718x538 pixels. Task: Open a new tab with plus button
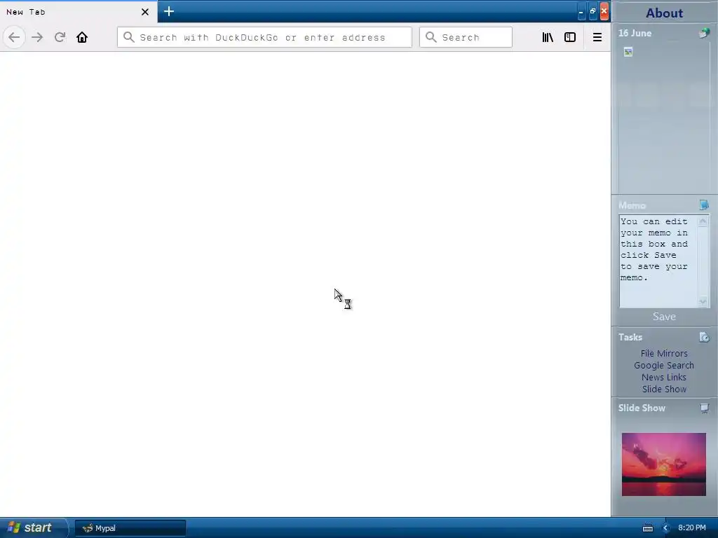click(168, 11)
